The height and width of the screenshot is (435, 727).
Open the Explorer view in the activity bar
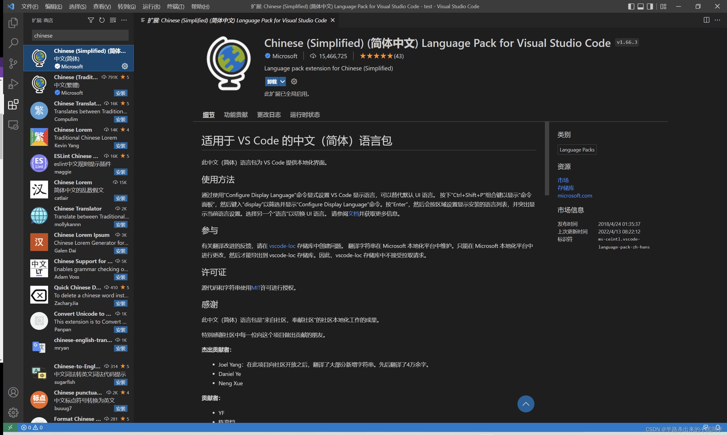13,23
